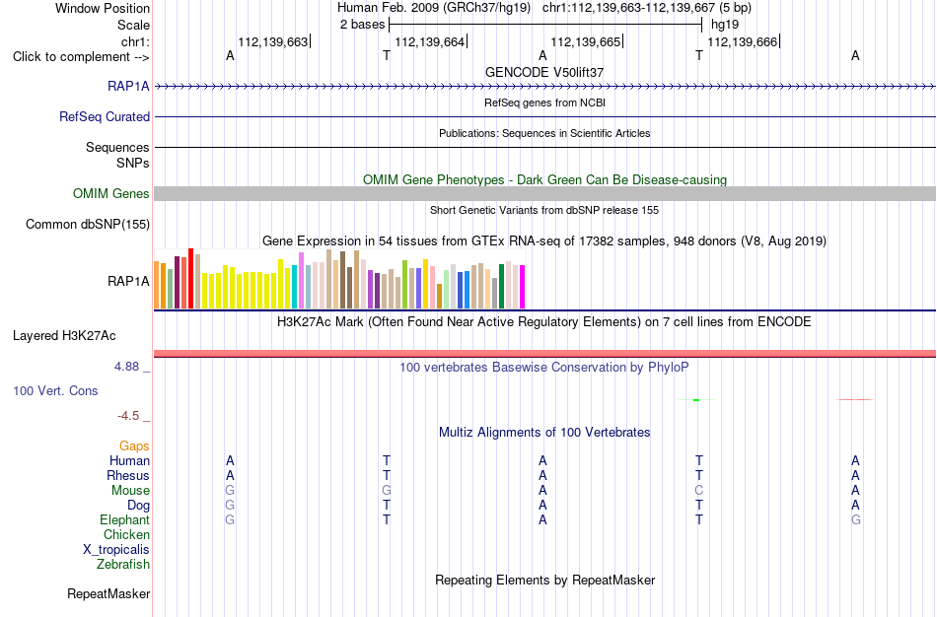Image resolution: width=937 pixels, height=617 pixels.
Task: Click the G base in the Dog row
Action: tap(230, 506)
